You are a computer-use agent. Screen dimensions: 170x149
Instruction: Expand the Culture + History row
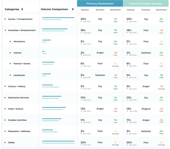[5, 86]
